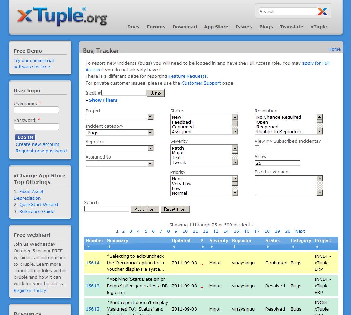Open Reference Guide link
351x315 pixels.
37,211
